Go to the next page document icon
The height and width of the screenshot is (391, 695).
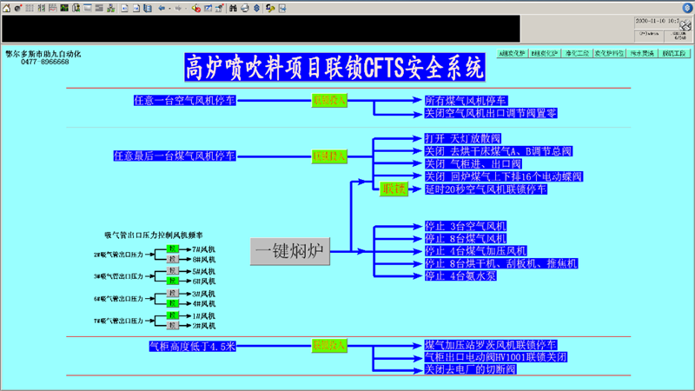tap(136, 8)
